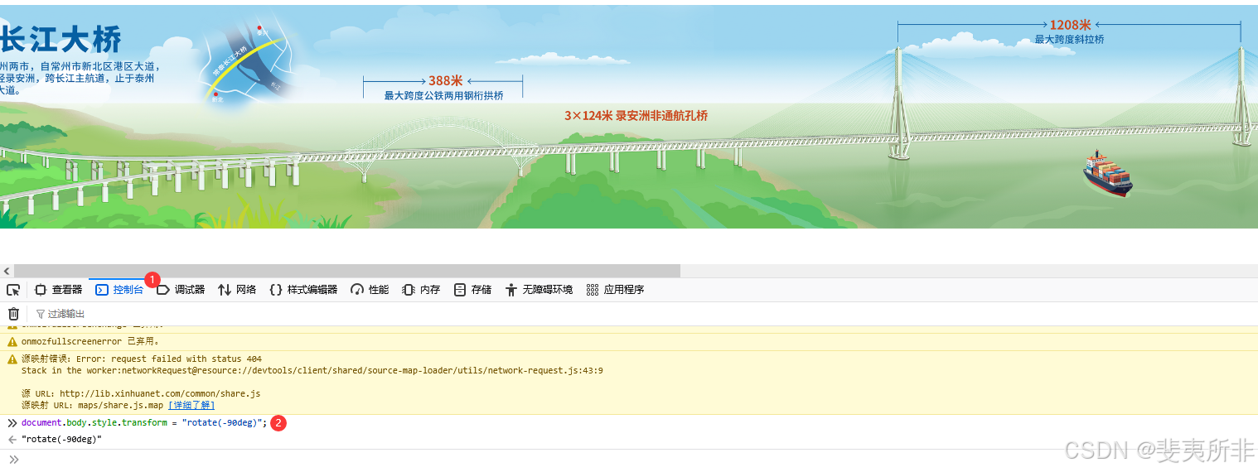Switch to the 网络 network tab
The image size is (1258, 472).
237,290
